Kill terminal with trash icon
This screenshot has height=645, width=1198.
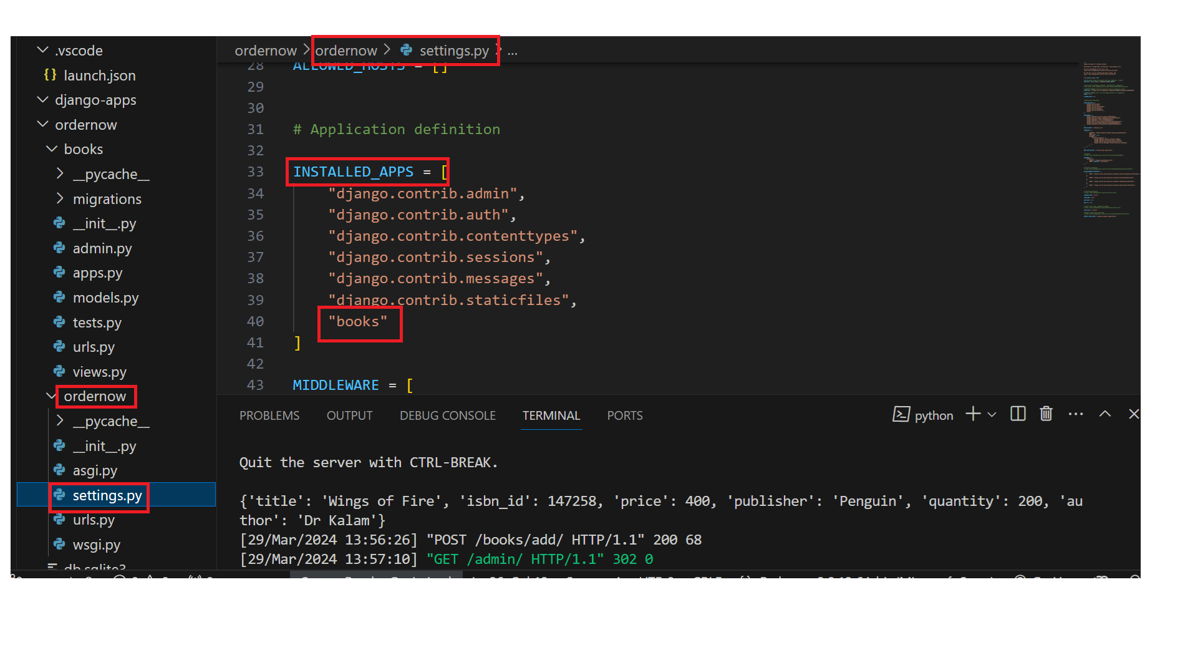pos(1046,414)
